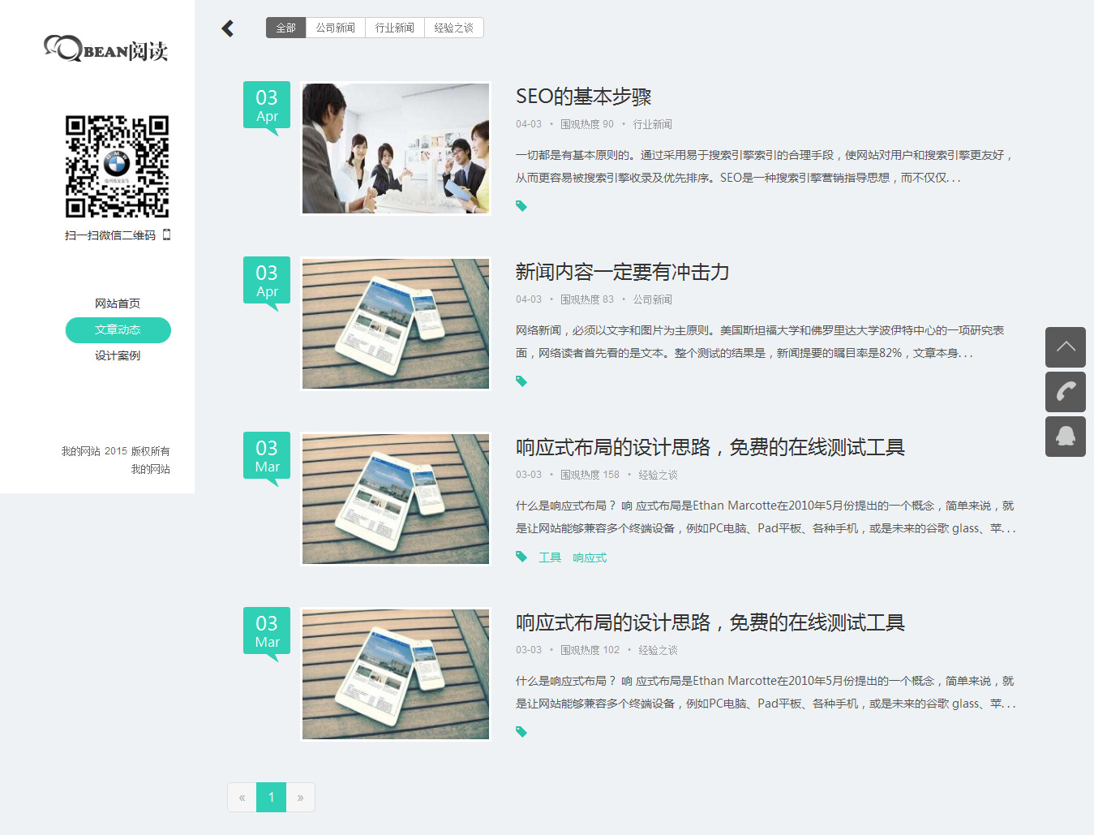Screen dimensions: 1094x835
Task: Switch to the 行业新闻 tab
Action: pyautogui.click(x=395, y=28)
